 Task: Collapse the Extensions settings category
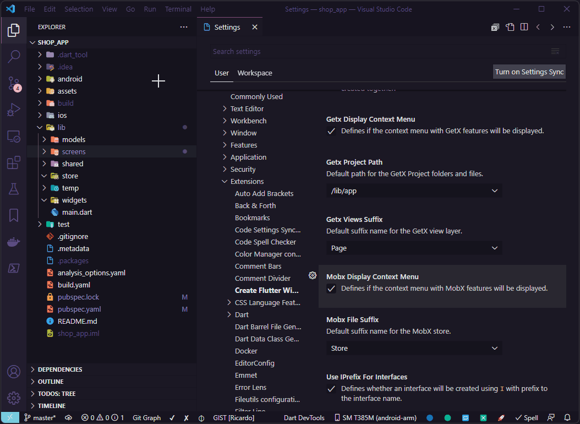tap(225, 182)
